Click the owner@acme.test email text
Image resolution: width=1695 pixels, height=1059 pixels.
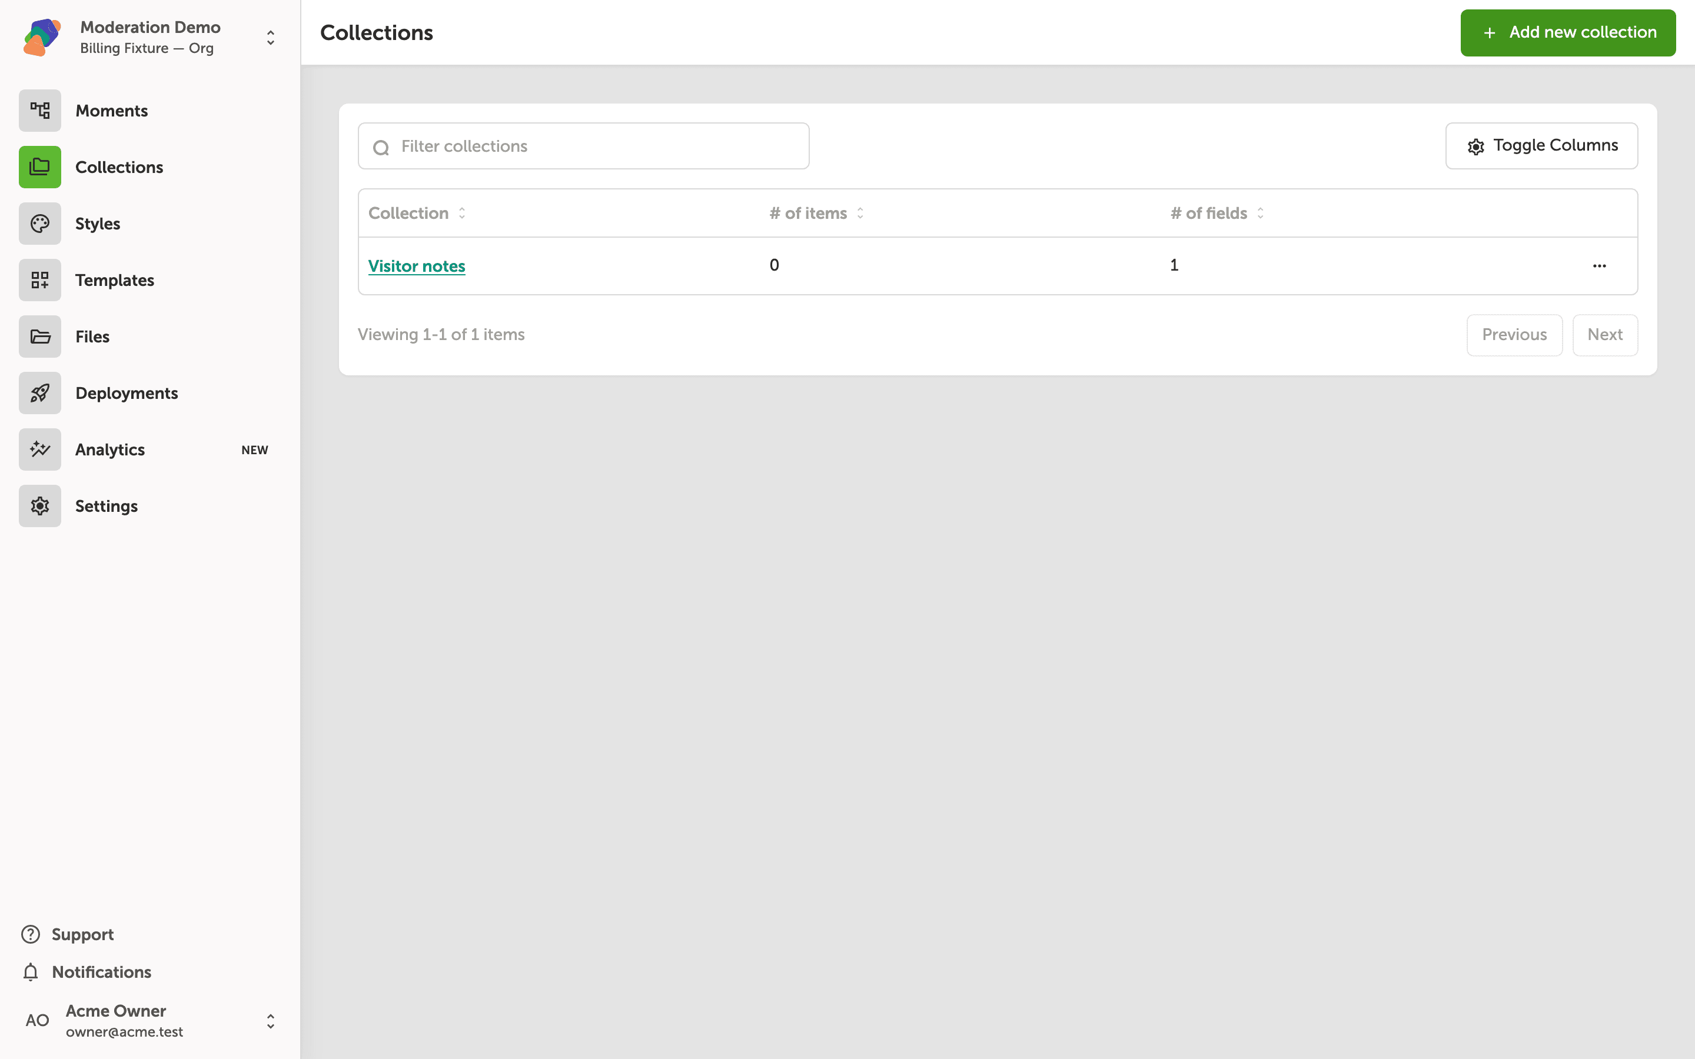pos(125,1032)
